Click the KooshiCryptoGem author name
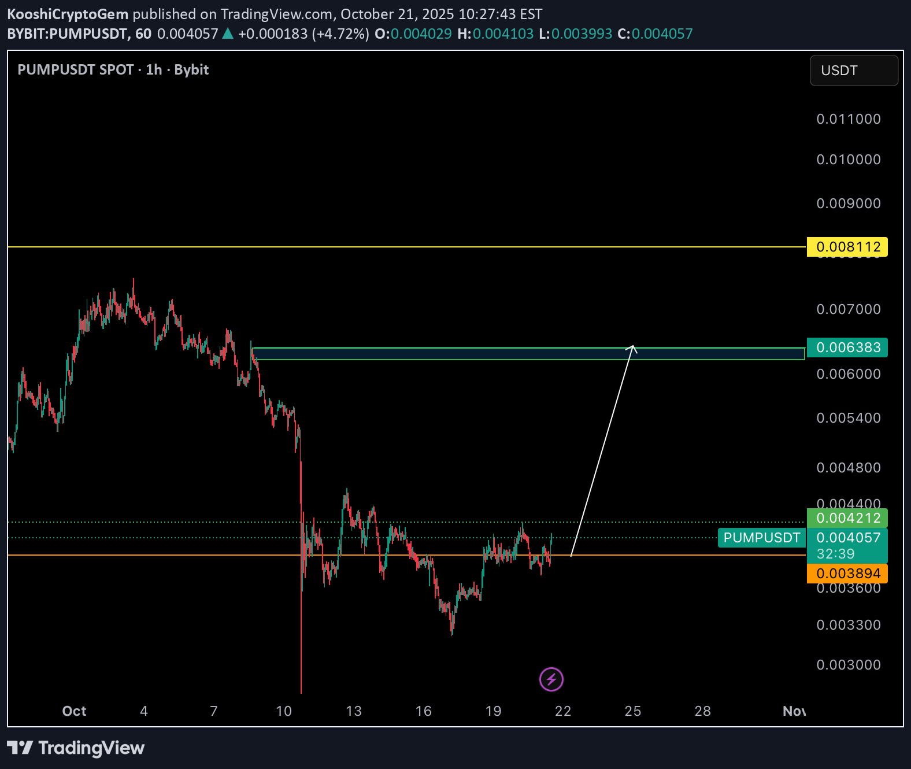911x769 pixels. point(68,14)
